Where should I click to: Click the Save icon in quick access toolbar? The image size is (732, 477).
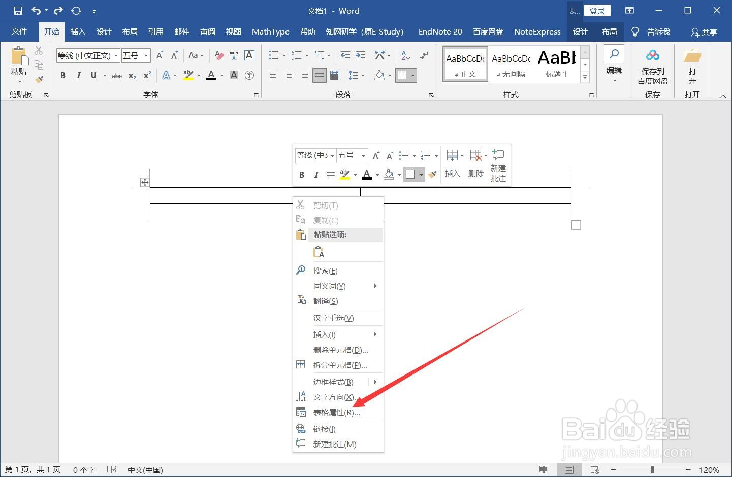pos(18,11)
